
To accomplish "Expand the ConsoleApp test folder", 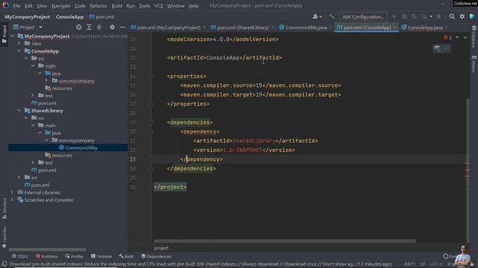I will (33, 96).
